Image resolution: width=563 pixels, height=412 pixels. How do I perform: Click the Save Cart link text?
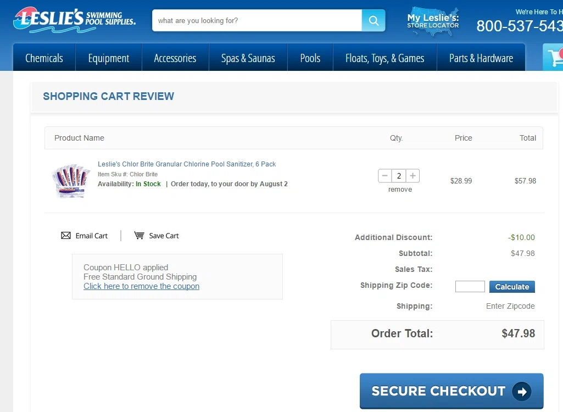tap(164, 236)
